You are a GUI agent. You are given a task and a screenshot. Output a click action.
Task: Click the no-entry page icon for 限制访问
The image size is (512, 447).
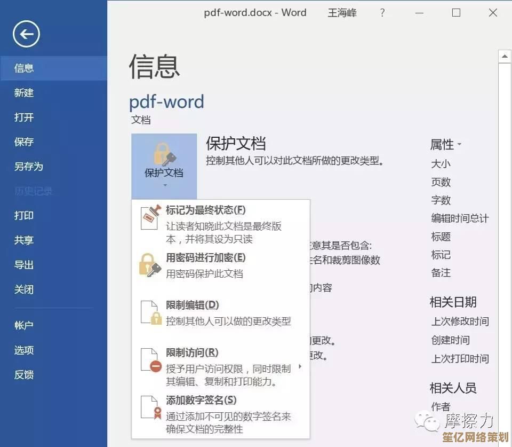pos(151,360)
